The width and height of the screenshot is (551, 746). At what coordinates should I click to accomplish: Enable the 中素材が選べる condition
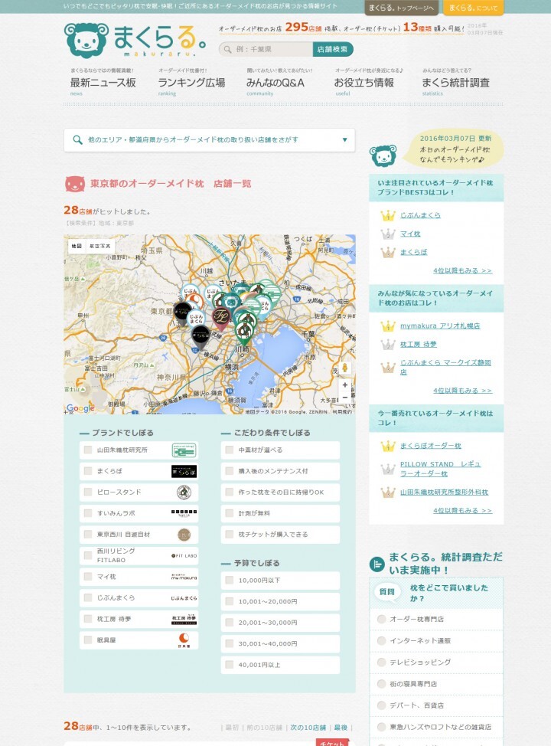point(229,450)
